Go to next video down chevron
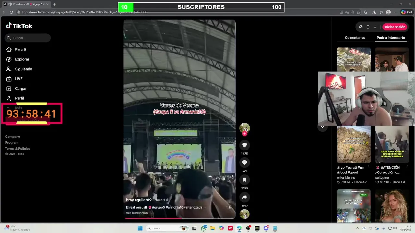This screenshot has width=415, height=233. pyautogui.click(x=322, y=127)
